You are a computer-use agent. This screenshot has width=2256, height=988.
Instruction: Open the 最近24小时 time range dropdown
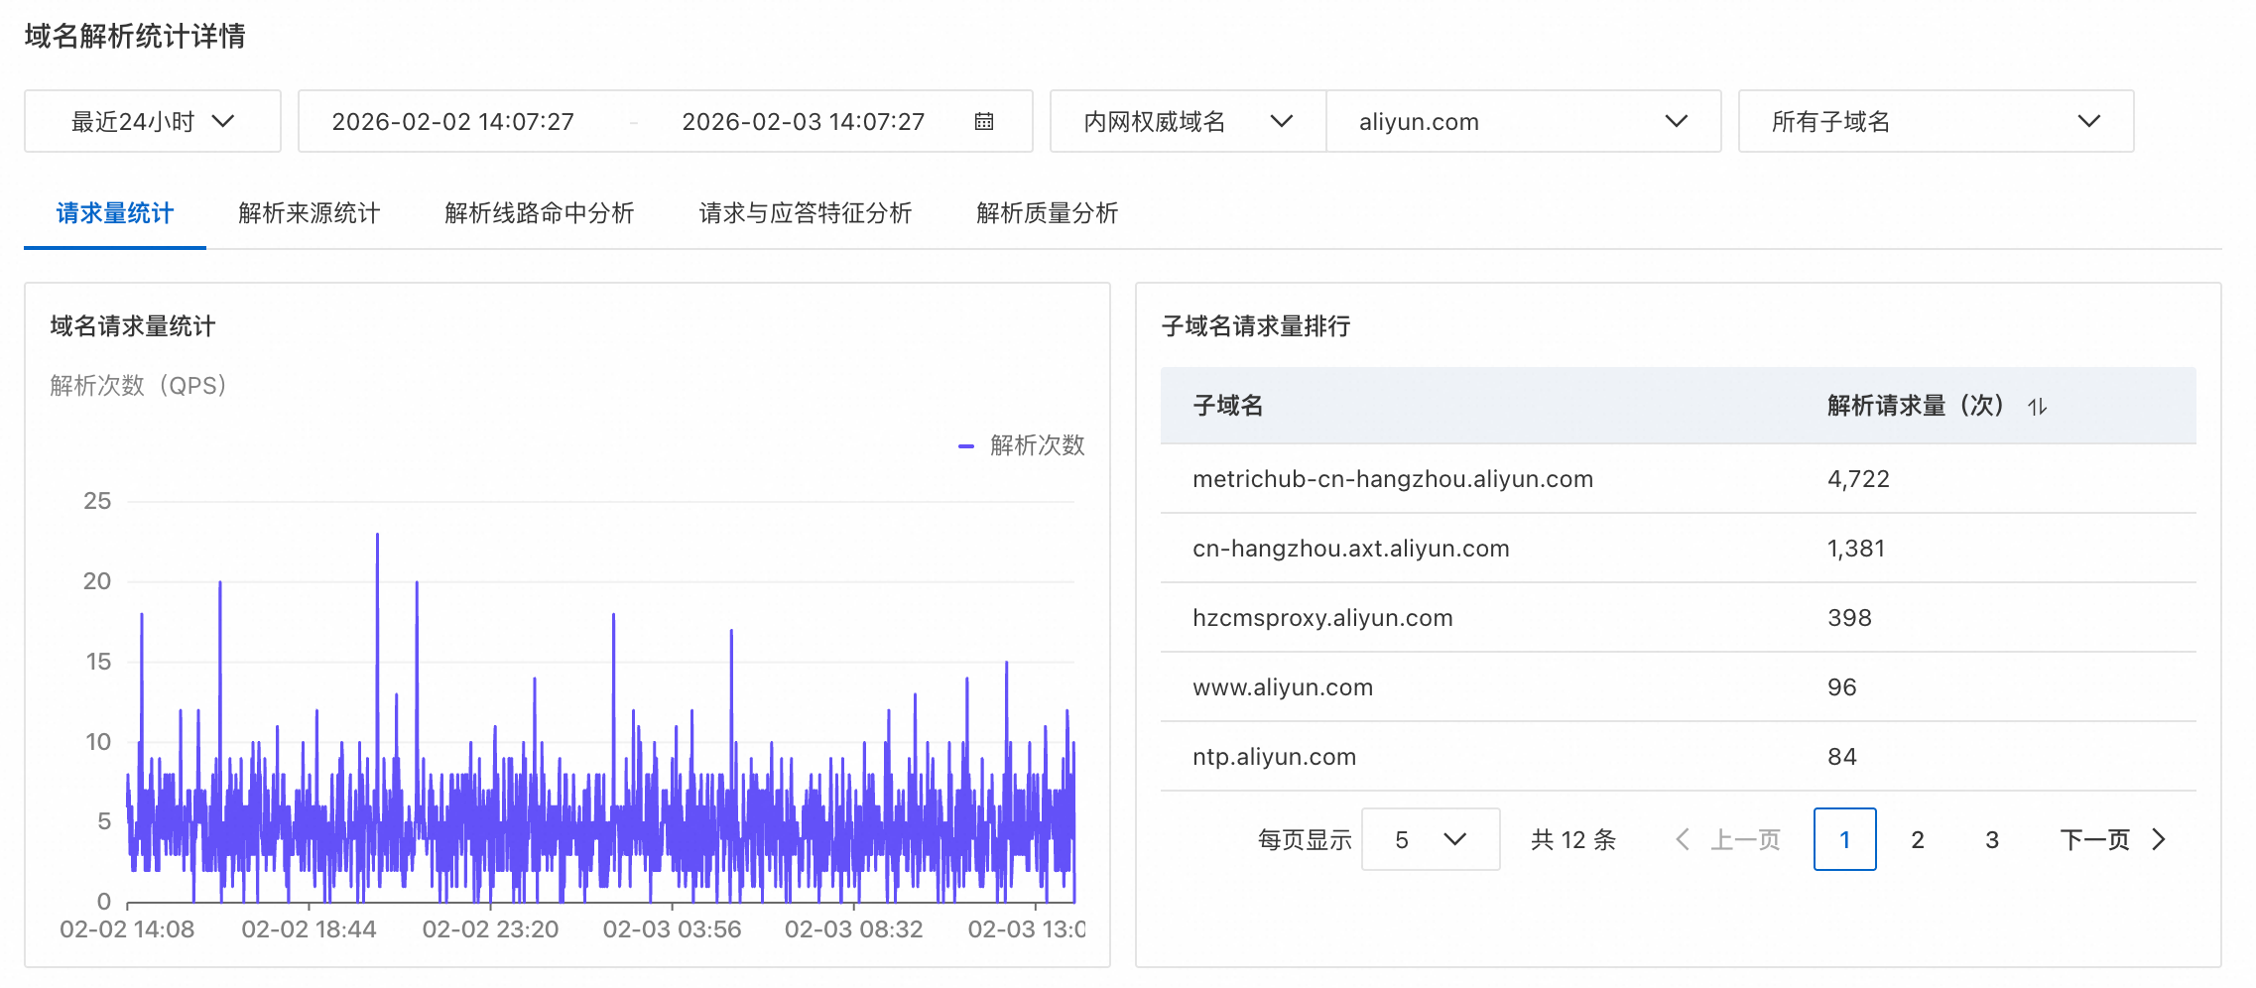[153, 121]
